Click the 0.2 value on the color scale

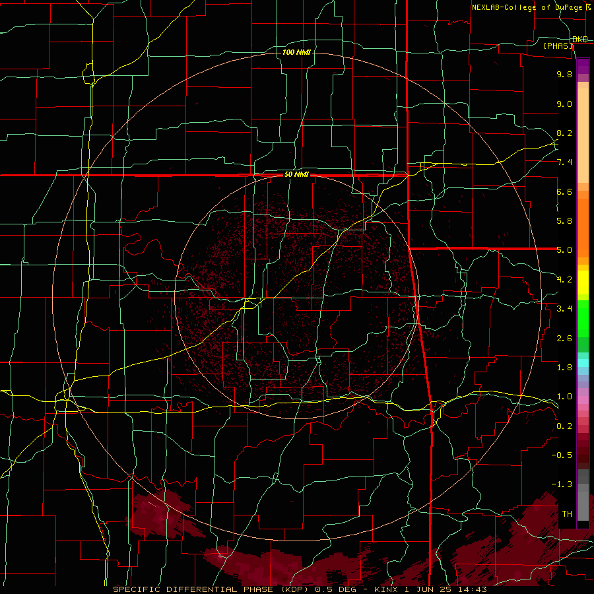(564, 426)
